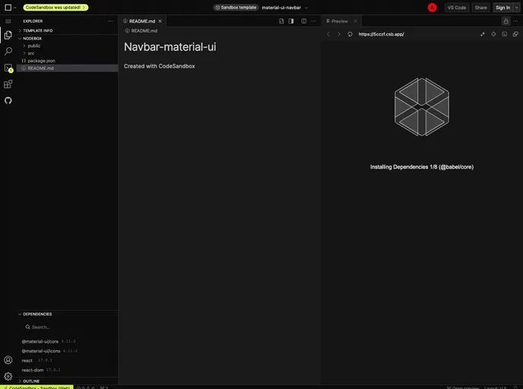Viewport: 523px width, 389px height.
Task: Open the Explorer files icon in activity bar
Action: point(8,35)
